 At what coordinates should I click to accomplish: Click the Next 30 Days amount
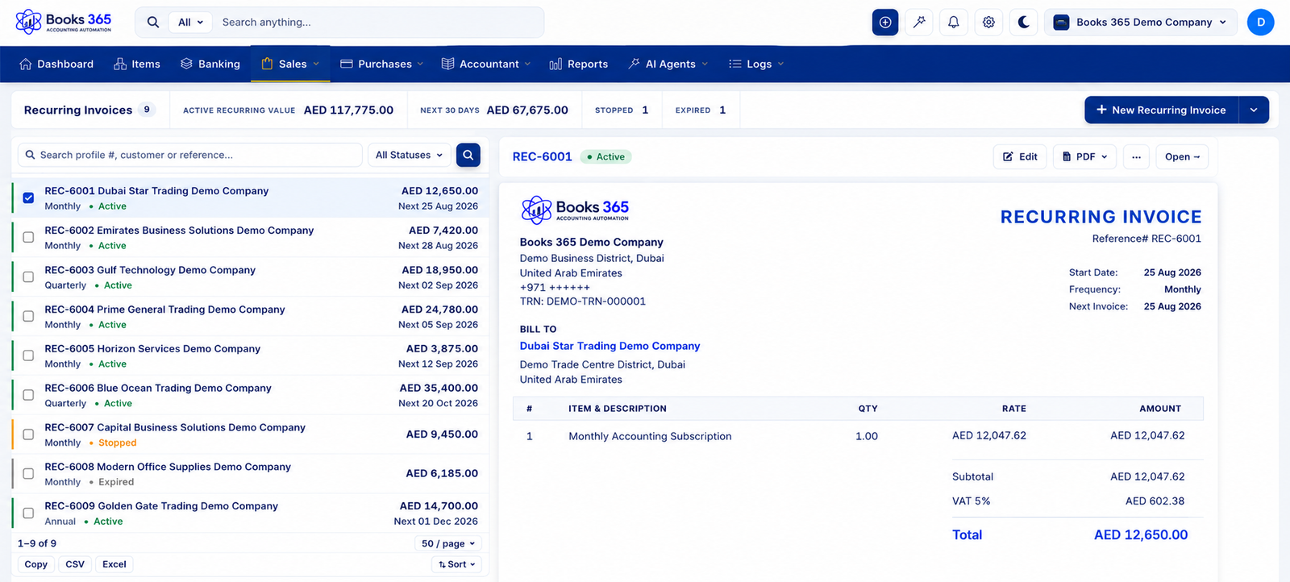(527, 110)
